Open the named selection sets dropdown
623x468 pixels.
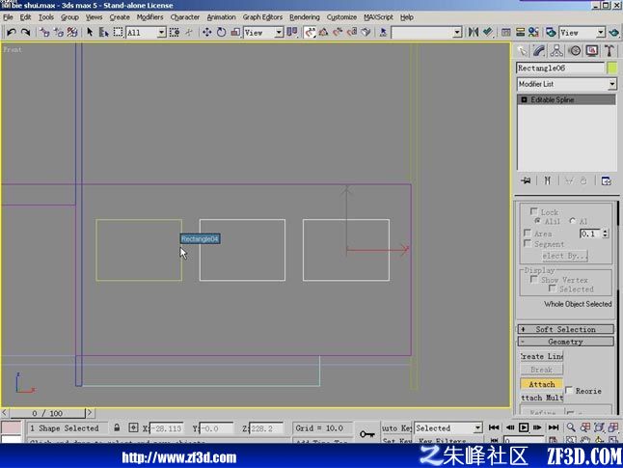pos(426,33)
